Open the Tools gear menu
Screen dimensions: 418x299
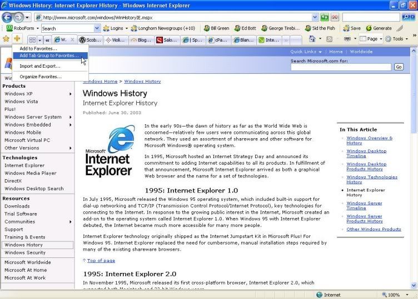(x=396, y=39)
